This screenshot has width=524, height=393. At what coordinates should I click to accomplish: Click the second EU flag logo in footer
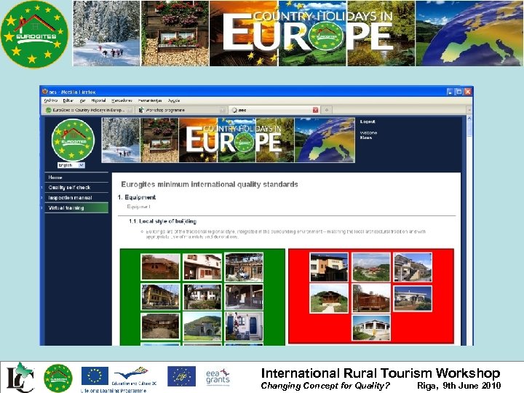181,376
